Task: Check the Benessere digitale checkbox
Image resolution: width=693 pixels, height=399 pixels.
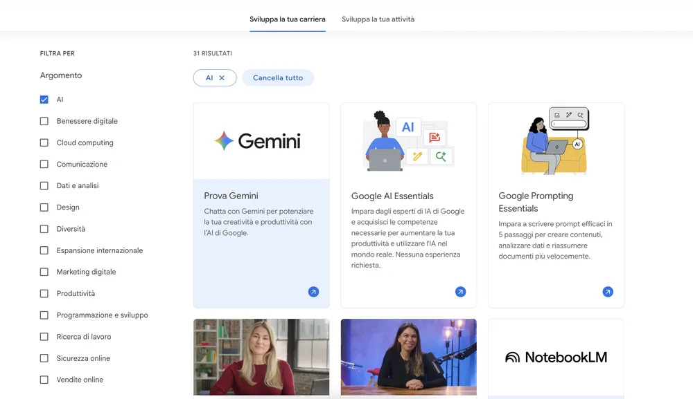Action: [44, 121]
